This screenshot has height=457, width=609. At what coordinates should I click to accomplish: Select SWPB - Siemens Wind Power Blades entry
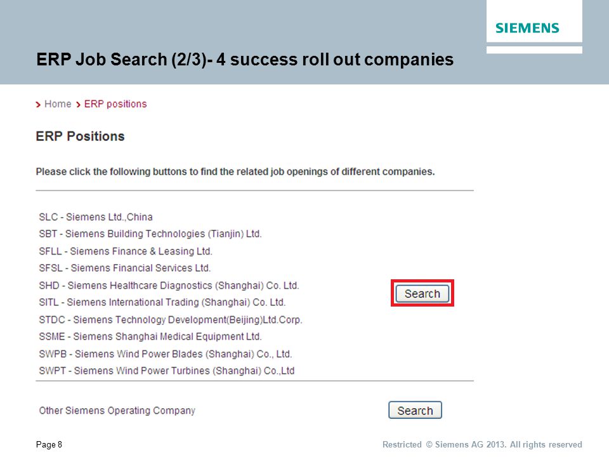[x=166, y=354]
